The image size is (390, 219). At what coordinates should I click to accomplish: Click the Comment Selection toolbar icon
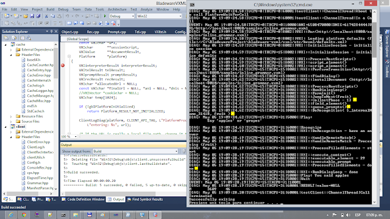[x=55, y=23]
